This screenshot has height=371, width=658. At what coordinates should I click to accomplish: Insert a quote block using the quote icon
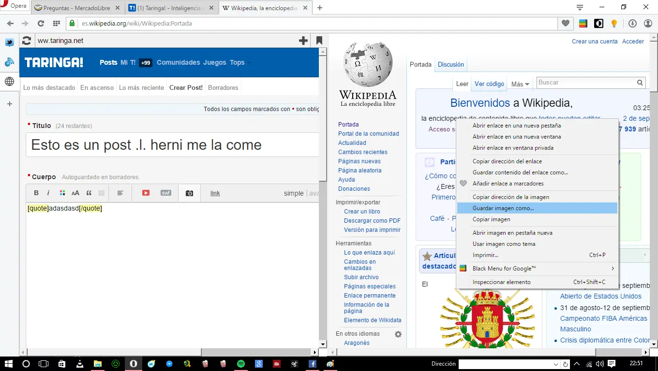point(89,193)
